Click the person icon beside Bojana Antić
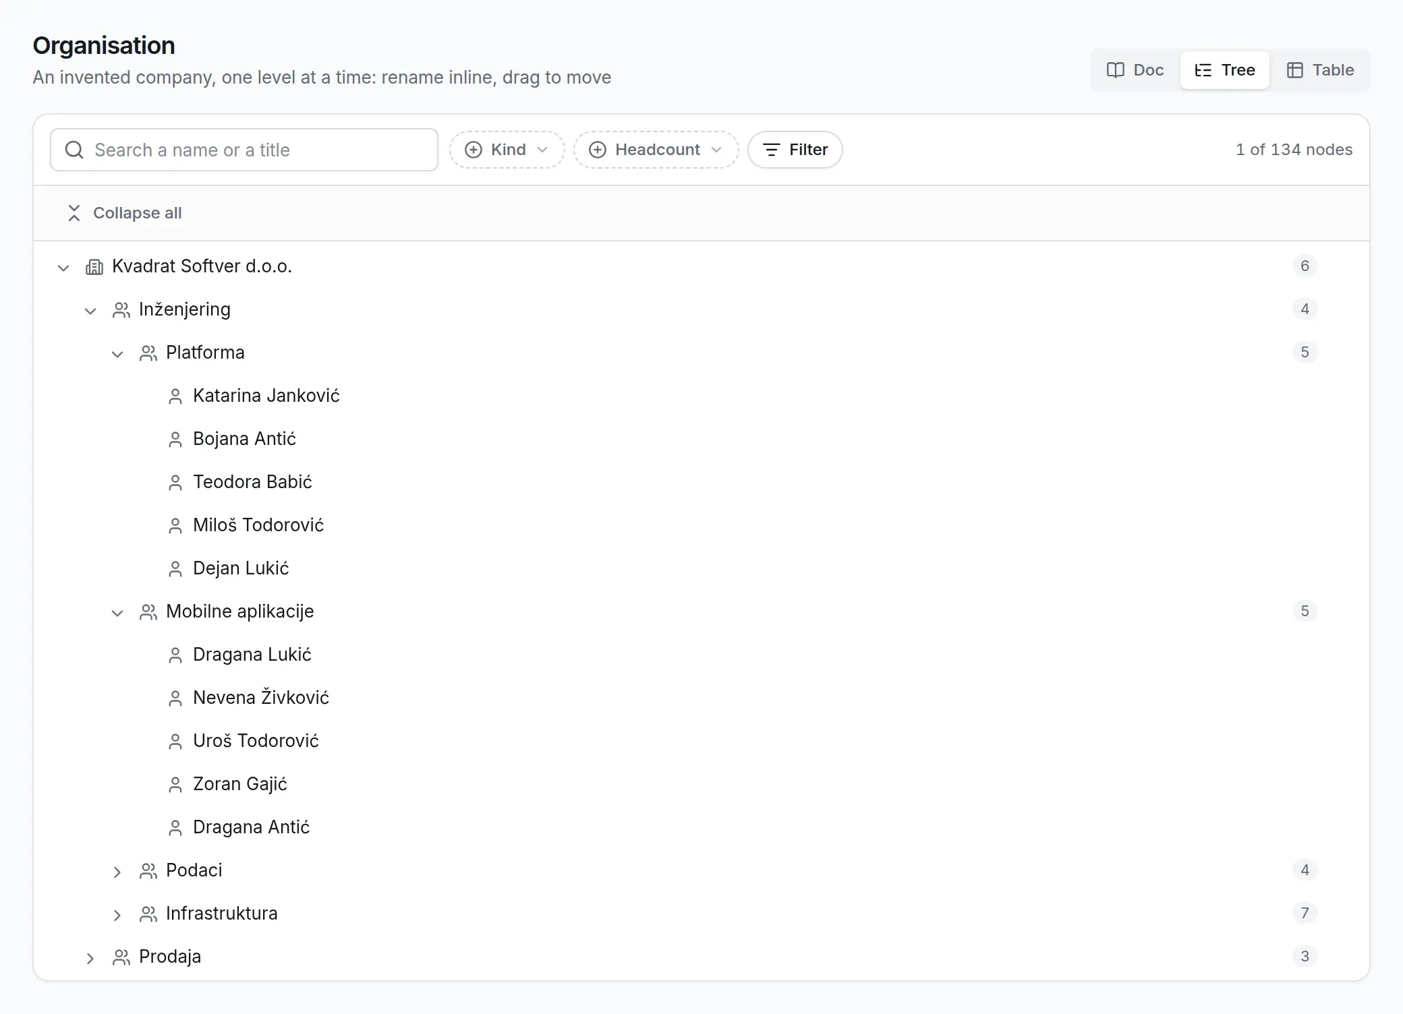Viewport: 1403px width, 1014px height. click(175, 440)
